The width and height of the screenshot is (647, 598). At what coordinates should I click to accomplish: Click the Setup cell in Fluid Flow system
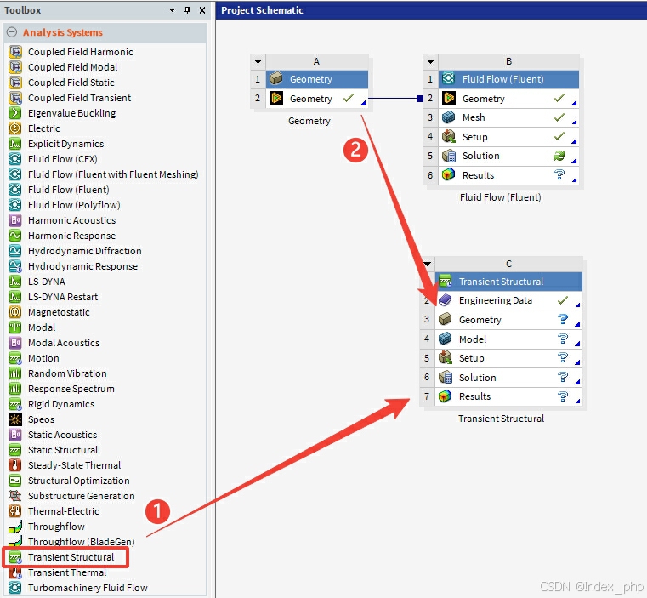(x=508, y=137)
